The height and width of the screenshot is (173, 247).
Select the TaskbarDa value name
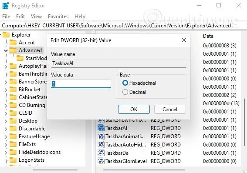[x=117, y=153]
